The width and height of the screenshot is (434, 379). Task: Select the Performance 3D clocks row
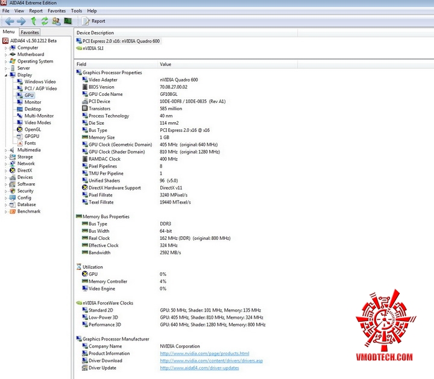[174, 325]
